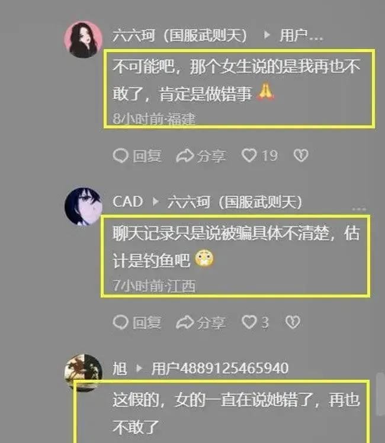This screenshot has width=385, height=443.
Task: Open 旭's profile avatar
Action: 83,371
